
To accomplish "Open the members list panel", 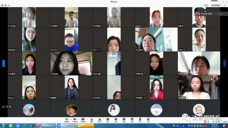I will tap(99, 119).
